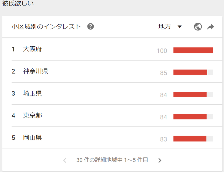The height and width of the screenshot is (172, 224).
Task: Click the red bar for 神奈川県
Action: pyautogui.click(x=190, y=72)
